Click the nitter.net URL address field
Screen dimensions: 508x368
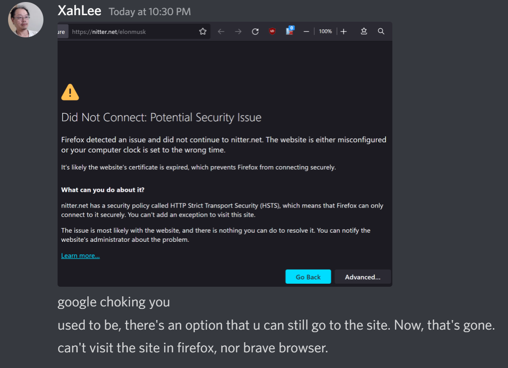click(x=131, y=32)
